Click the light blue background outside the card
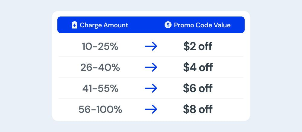 (25, 66)
